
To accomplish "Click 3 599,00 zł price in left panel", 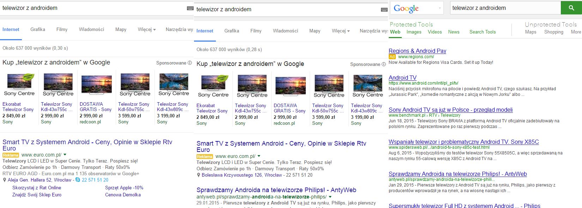I will (129, 116).
